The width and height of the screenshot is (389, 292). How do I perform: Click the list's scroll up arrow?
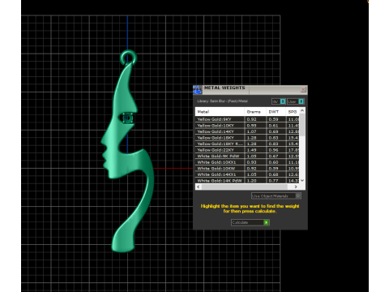(x=302, y=111)
